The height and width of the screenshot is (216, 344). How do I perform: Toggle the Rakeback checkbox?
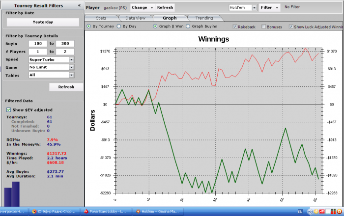235,27
